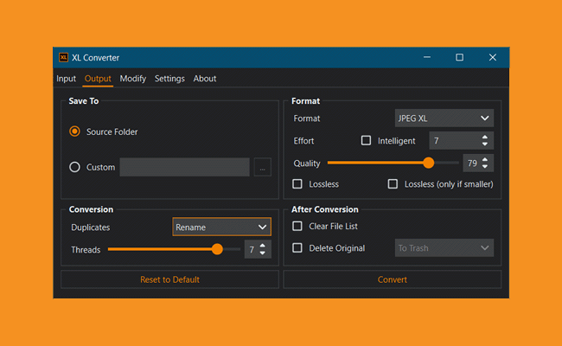Click the Reset to Default button
Image resolution: width=562 pixels, height=346 pixels.
click(169, 279)
